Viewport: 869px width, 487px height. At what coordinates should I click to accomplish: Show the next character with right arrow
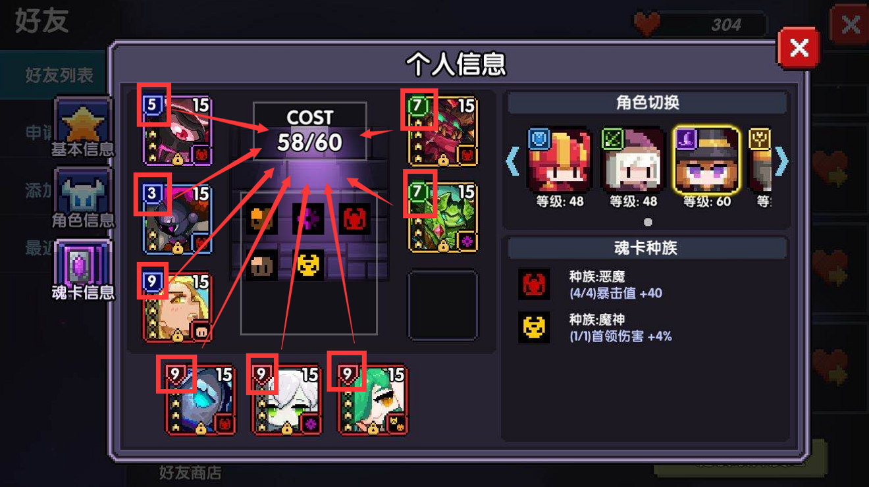point(781,162)
